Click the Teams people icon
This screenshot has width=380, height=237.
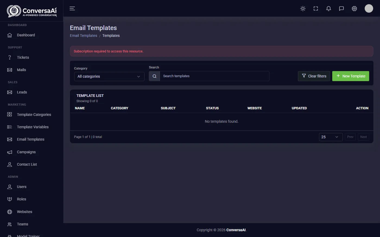tap(9, 224)
